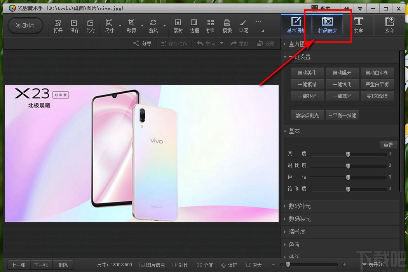
Task: Click the 一键模糊 button
Action: (x=307, y=84)
